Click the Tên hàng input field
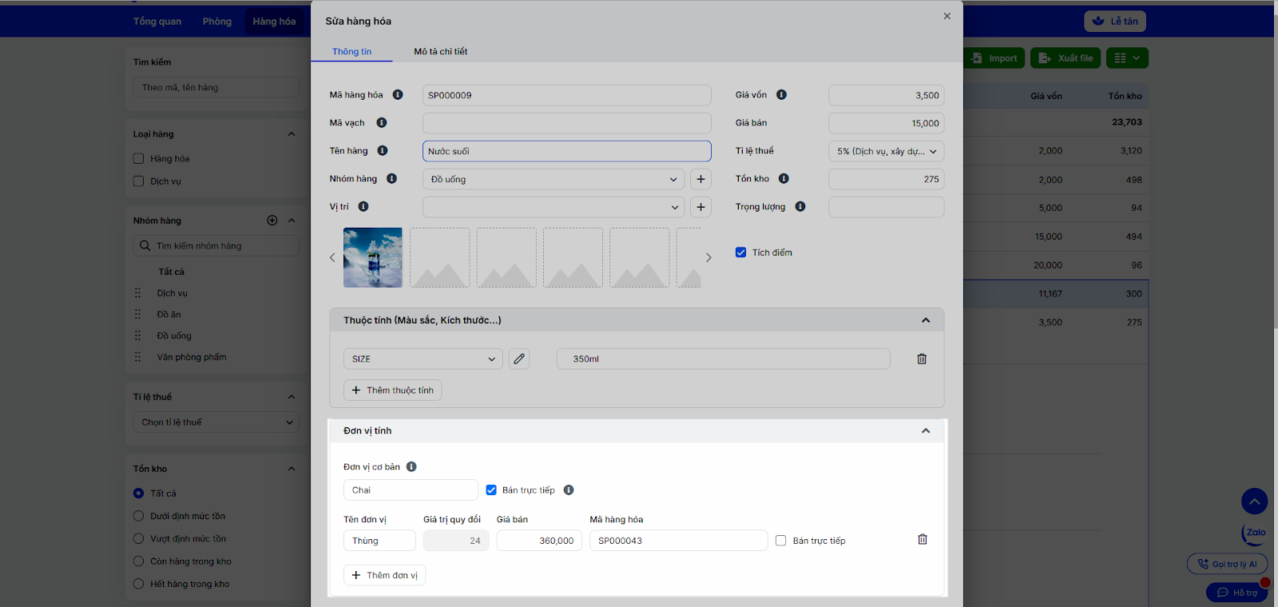The image size is (1278, 607). [566, 152]
